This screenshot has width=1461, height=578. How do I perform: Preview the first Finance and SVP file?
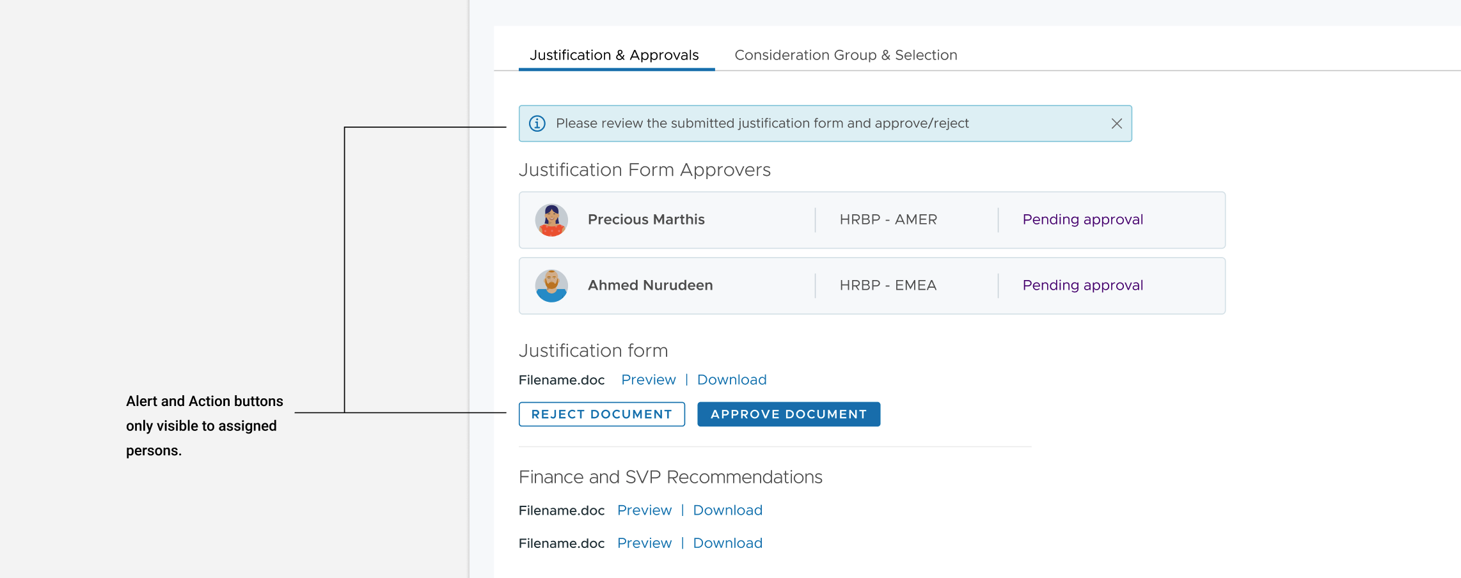[644, 510]
